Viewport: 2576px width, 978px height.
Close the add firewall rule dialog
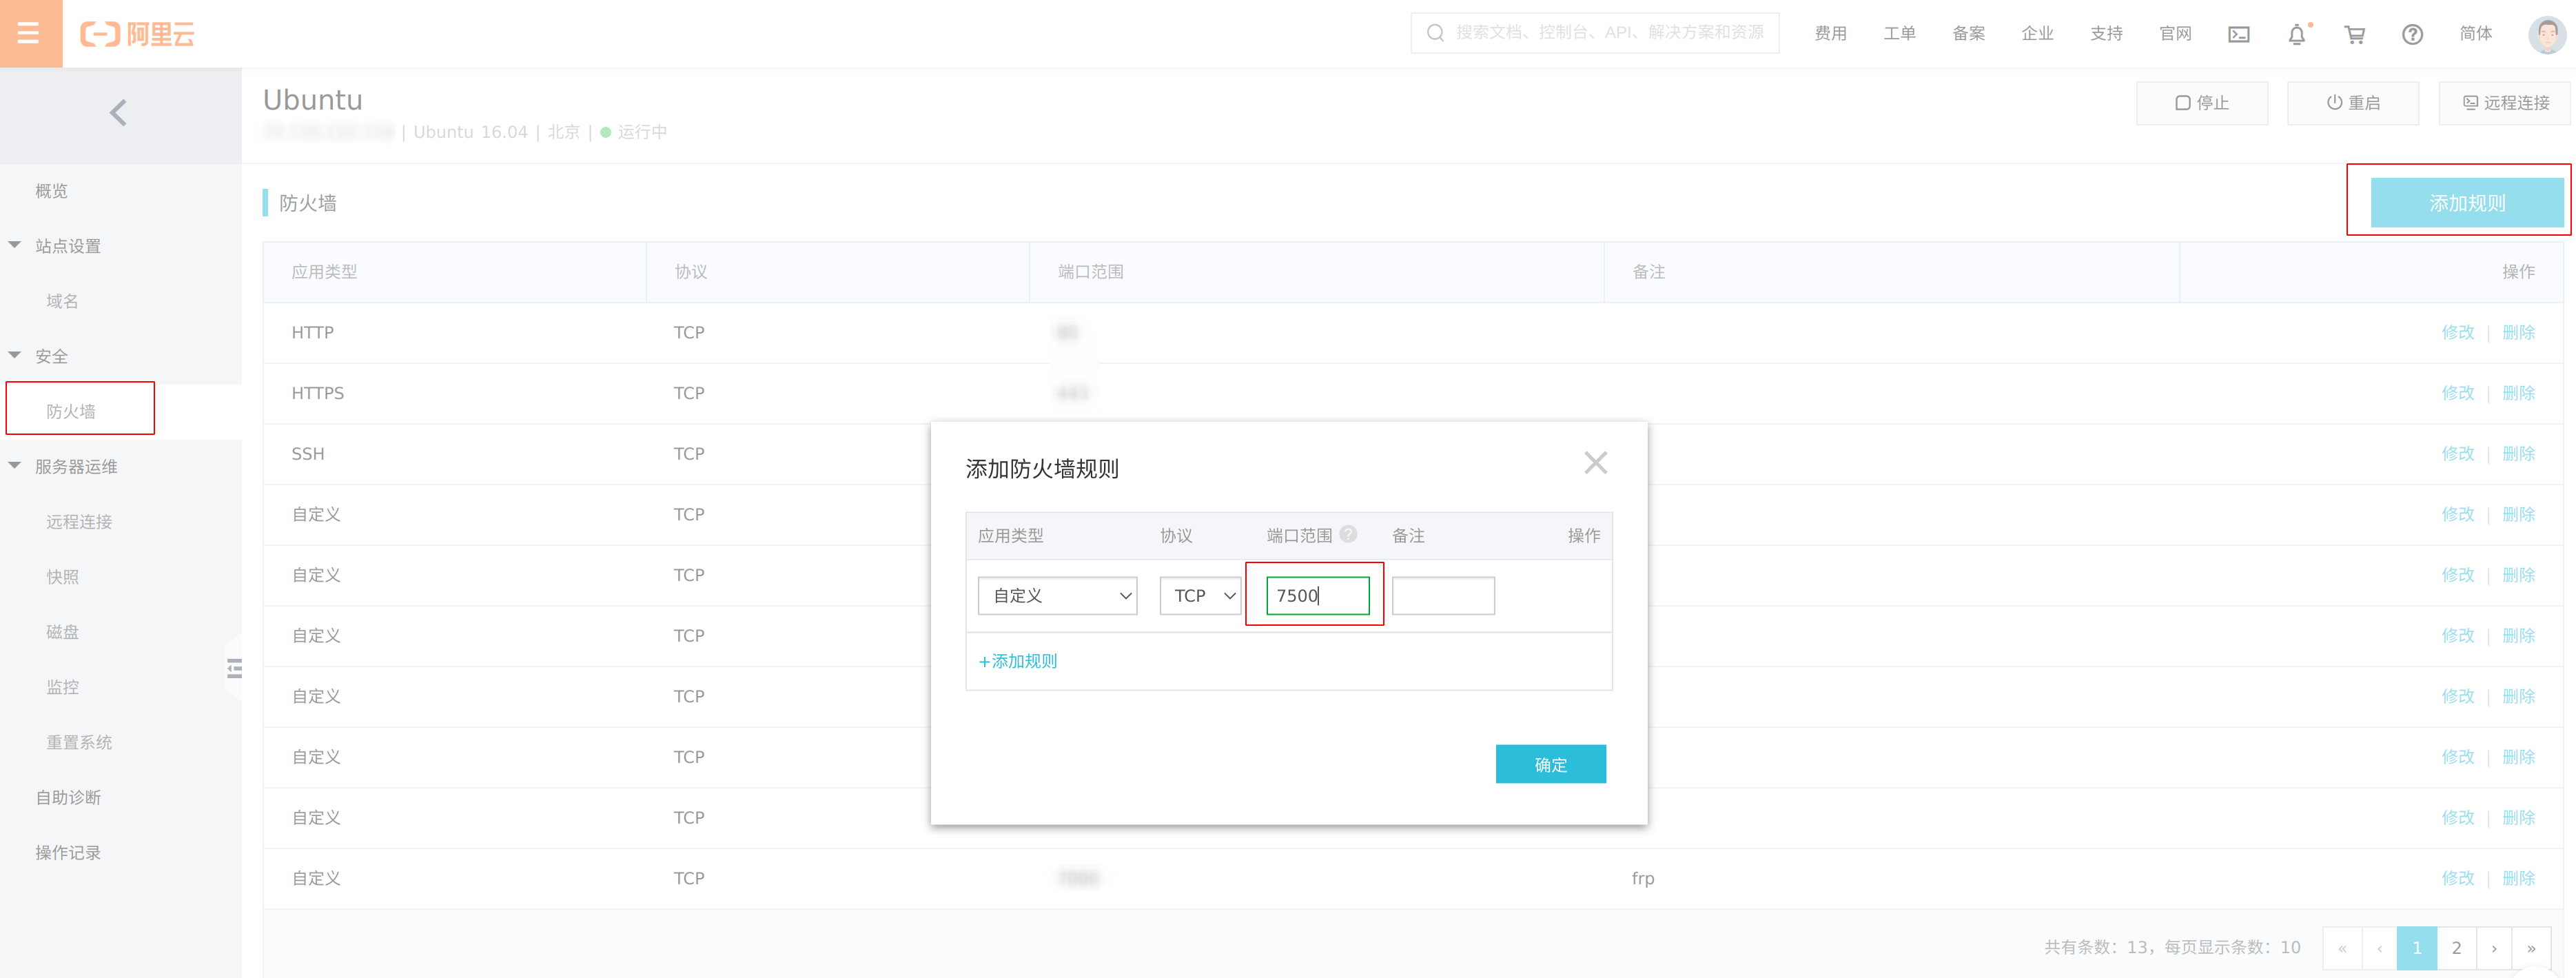(1595, 463)
